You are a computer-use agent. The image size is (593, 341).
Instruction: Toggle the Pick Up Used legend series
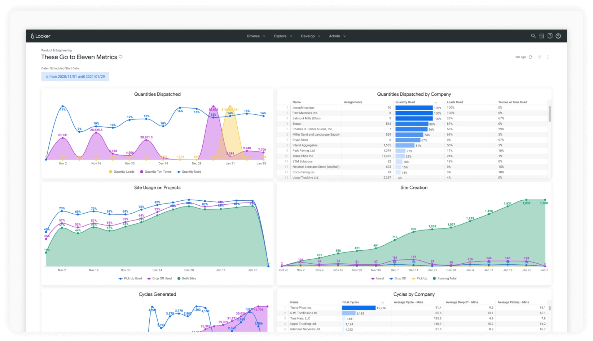pyautogui.click(x=130, y=278)
